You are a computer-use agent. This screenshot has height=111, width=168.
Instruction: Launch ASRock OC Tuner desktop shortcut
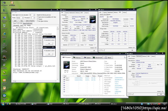point(4,57)
